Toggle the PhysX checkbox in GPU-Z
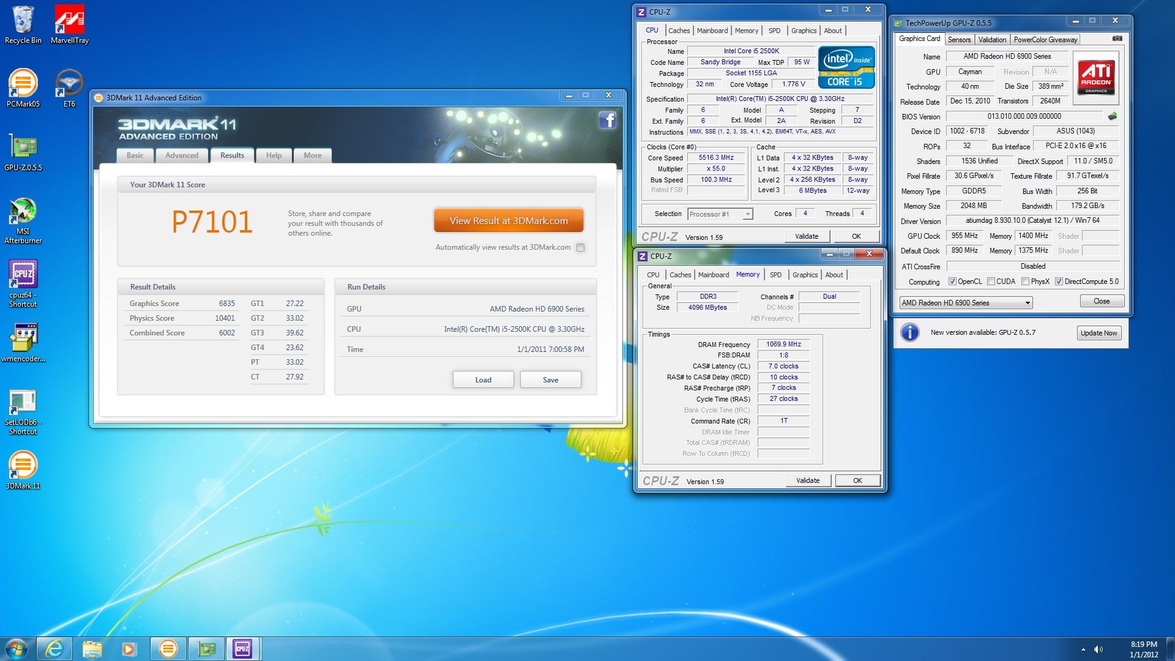1175x661 pixels. [1025, 282]
